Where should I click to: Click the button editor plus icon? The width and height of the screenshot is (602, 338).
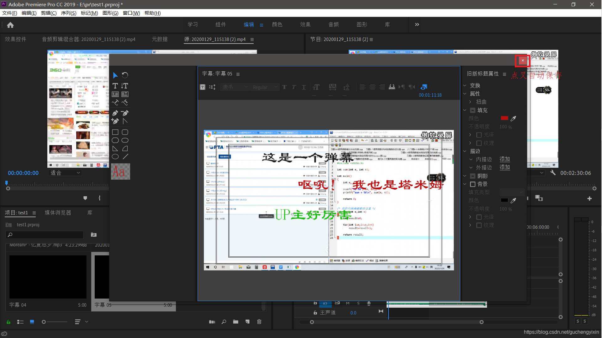tap(589, 198)
